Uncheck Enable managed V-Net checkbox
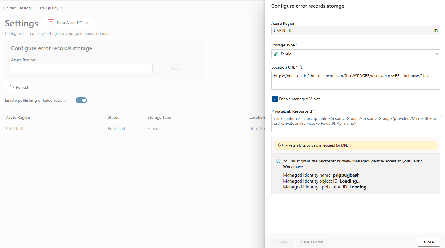445x248 pixels. point(275,99)
